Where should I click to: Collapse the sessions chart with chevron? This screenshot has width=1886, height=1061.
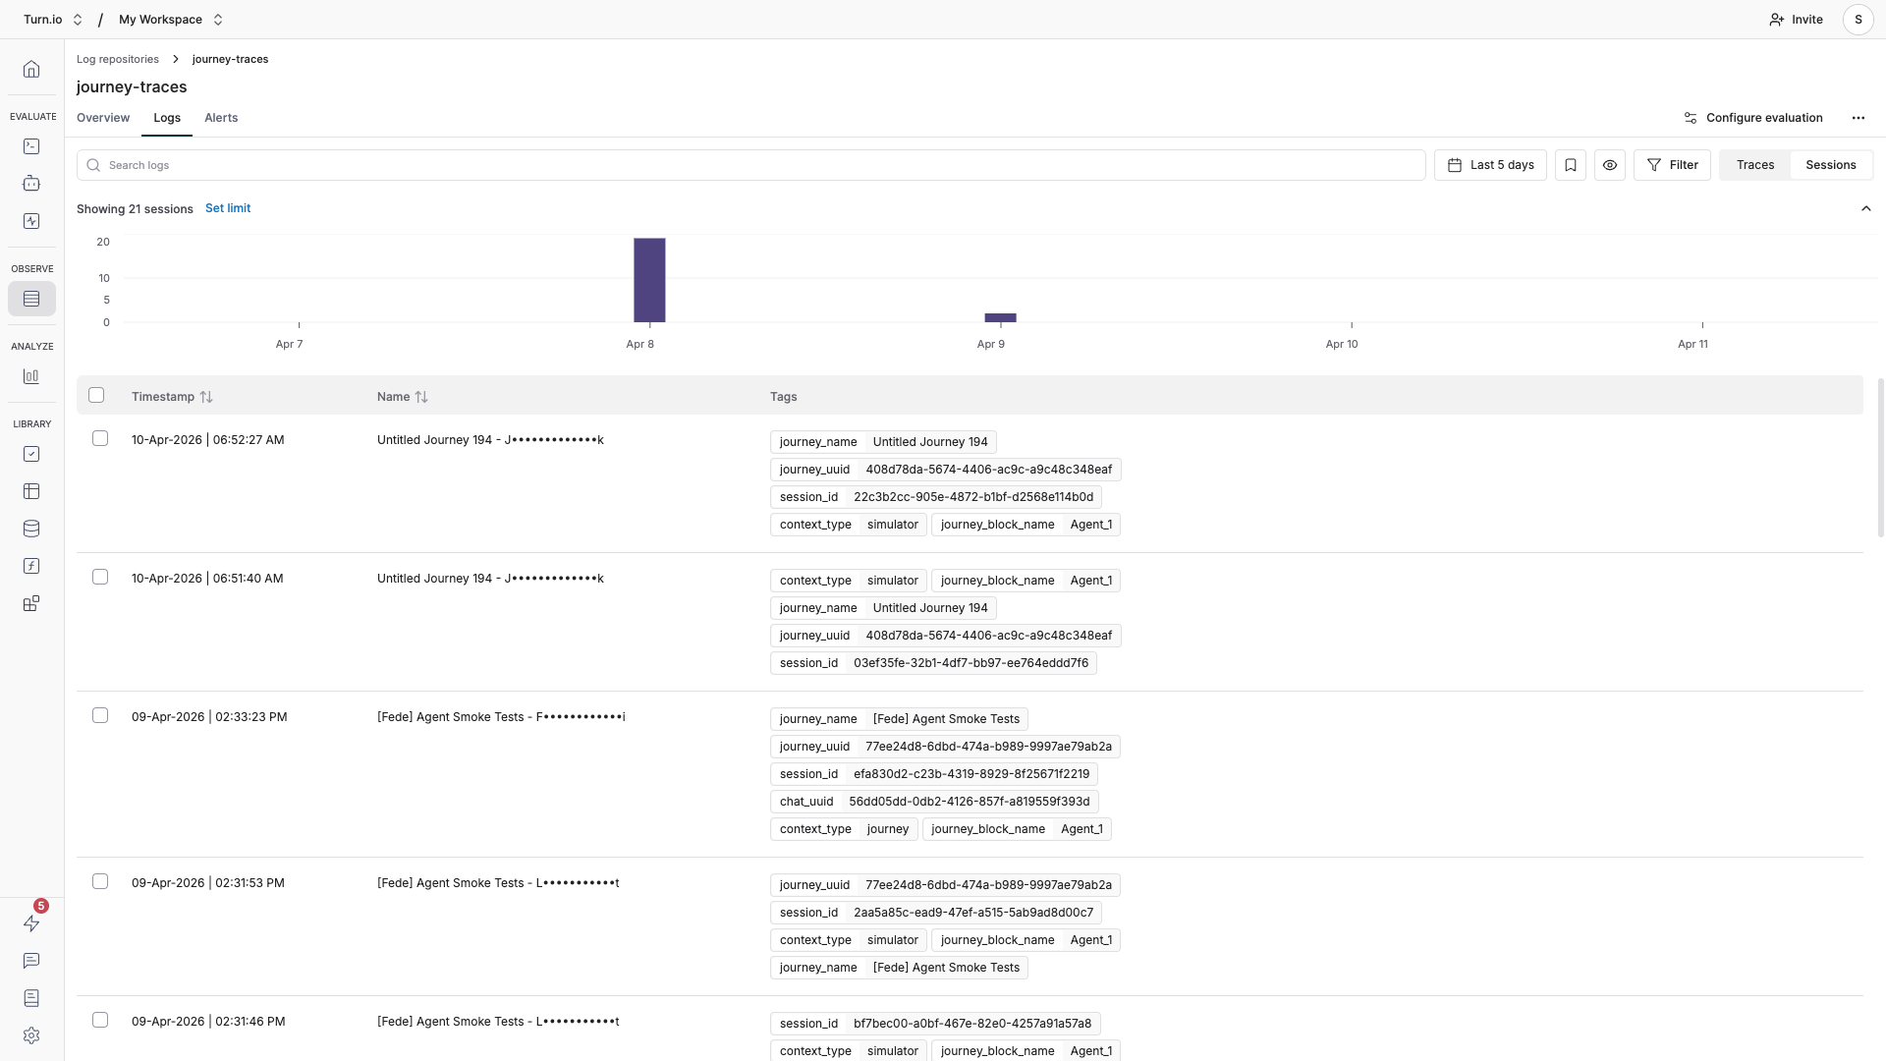pyautogui.click(x=1865, y=208)
